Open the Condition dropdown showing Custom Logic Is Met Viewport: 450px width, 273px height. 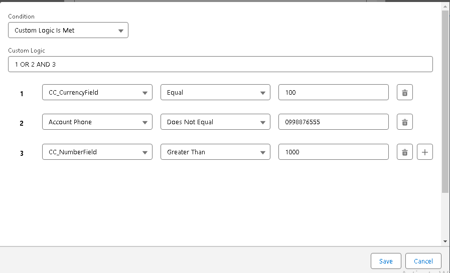(68, 31)
